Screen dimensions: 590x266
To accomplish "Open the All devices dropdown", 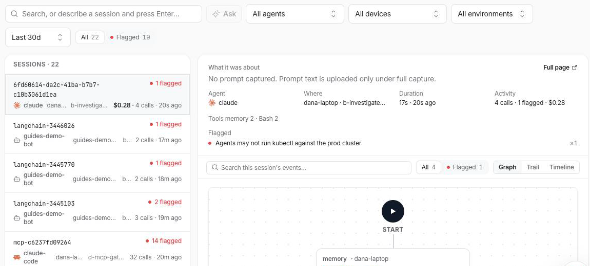I will 397,14.
